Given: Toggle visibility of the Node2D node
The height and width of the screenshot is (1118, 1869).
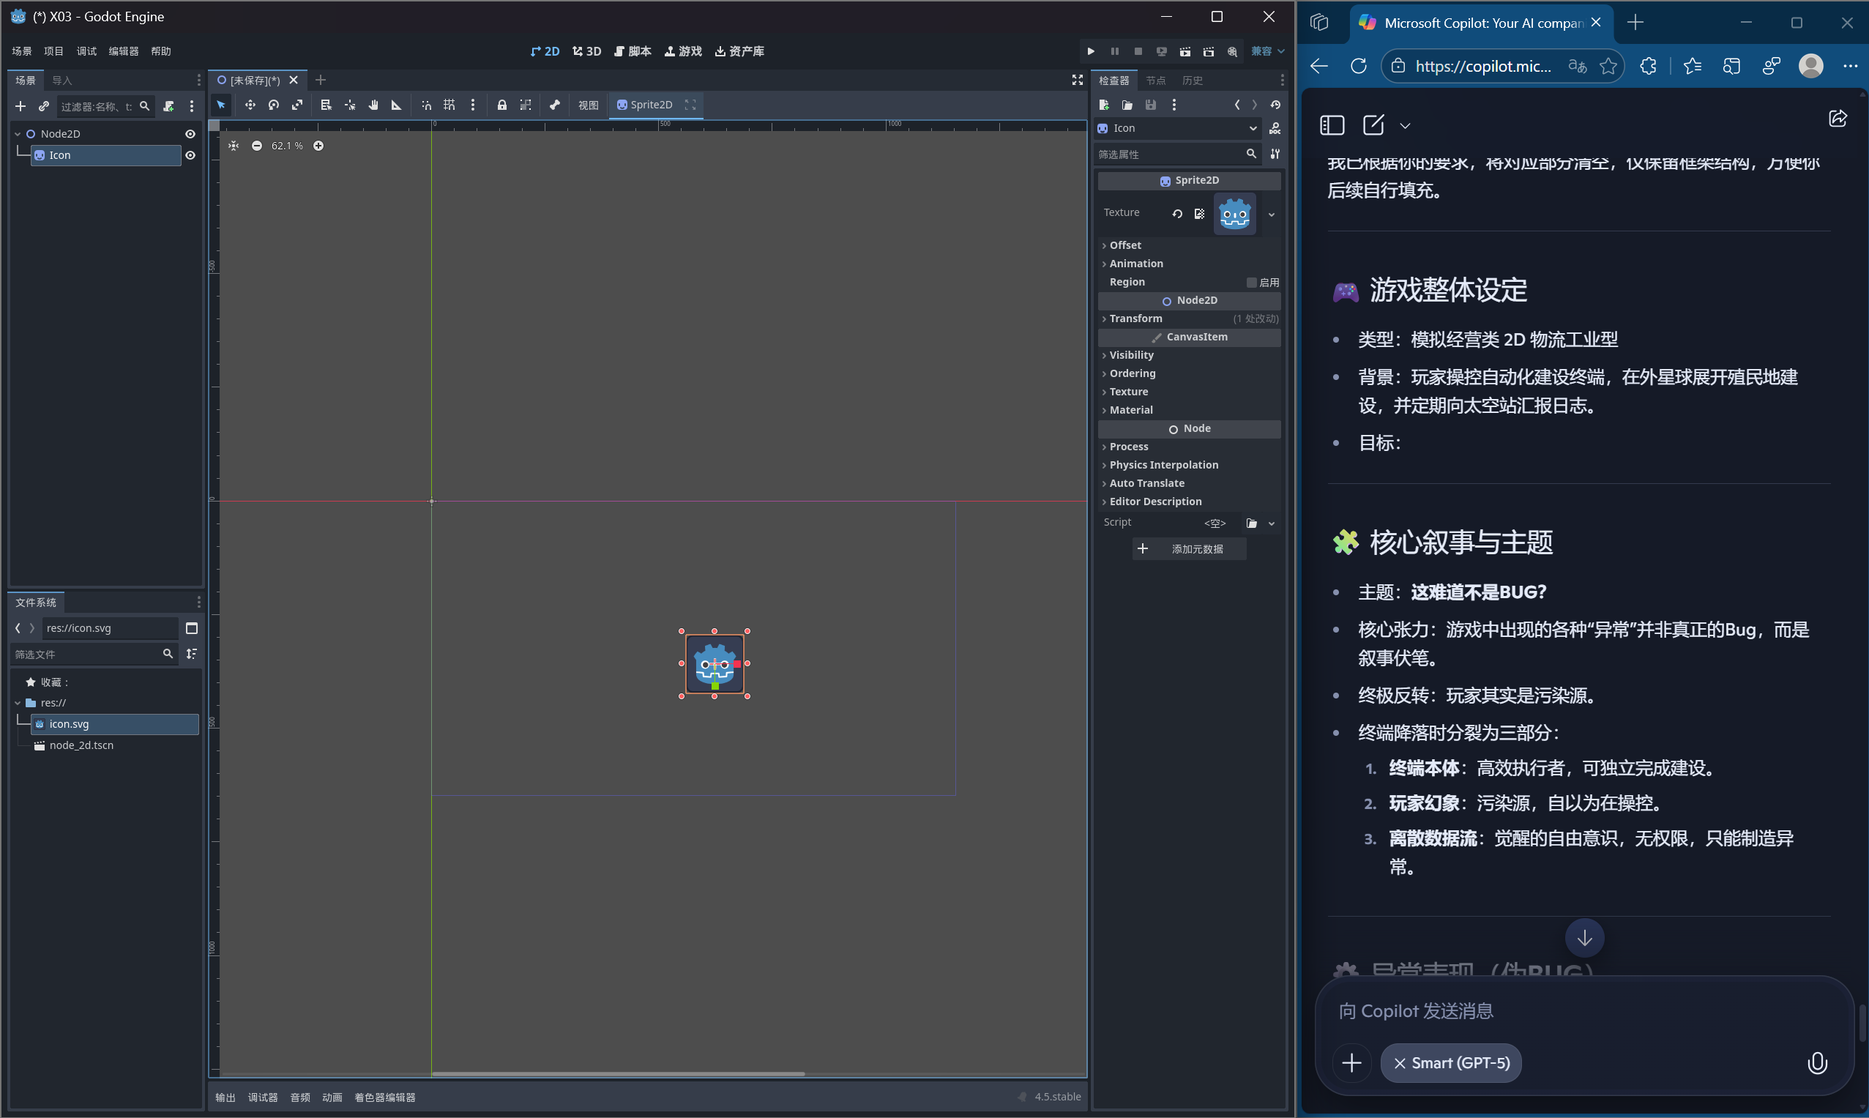Looking at the screenshot, I should pos(190,133).
